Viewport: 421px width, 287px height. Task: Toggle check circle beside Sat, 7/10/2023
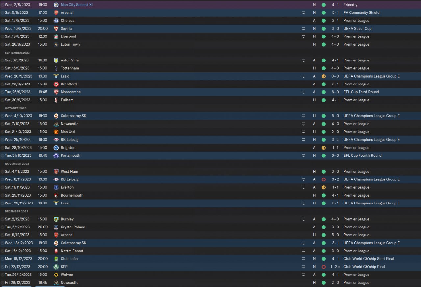pos(2,124)
